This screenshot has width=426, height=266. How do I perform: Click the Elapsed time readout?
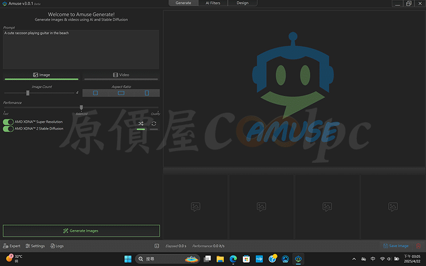(176, 246)
